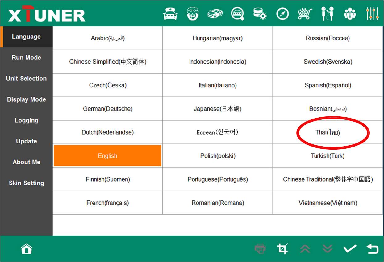Go to home screen via house icon
This screenshot has width=384, height=262.
pyautogui.click(x=27, y=249)
